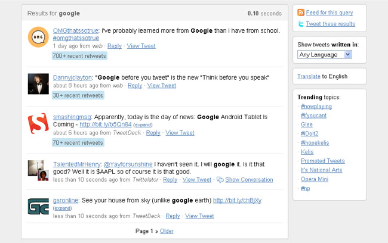View Tweet from smashingmag
This screenshot has width=388, height=243.
180,133
